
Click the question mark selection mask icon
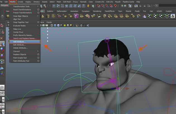click(84, 6)
